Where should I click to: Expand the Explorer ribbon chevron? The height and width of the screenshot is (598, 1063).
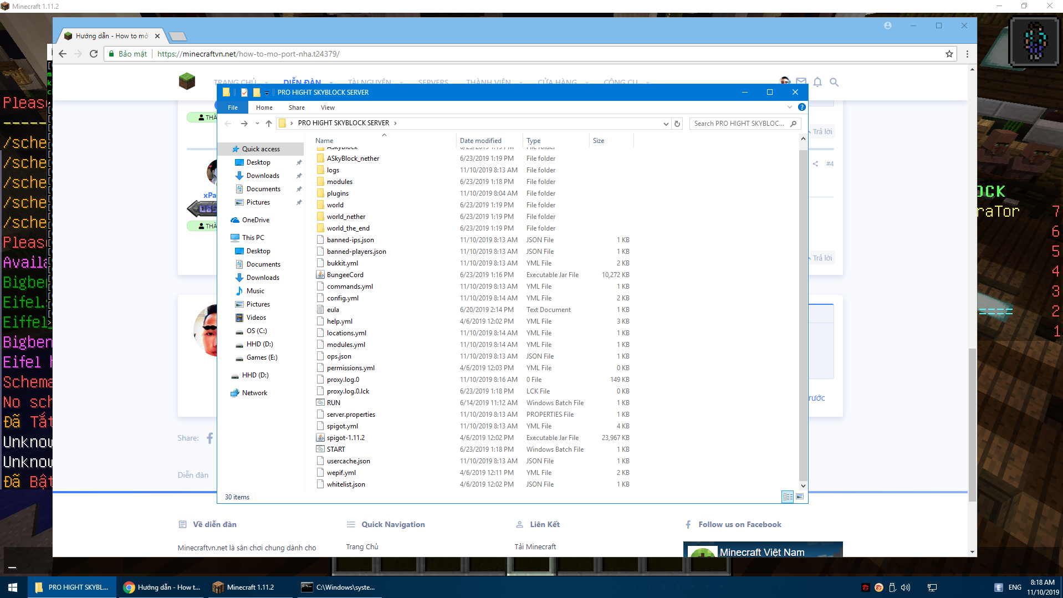789,108
